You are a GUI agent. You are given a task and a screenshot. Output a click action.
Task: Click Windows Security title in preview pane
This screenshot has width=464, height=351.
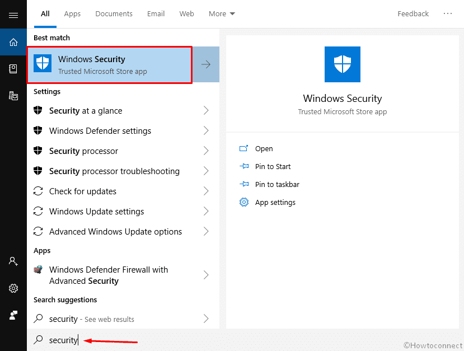343,99
